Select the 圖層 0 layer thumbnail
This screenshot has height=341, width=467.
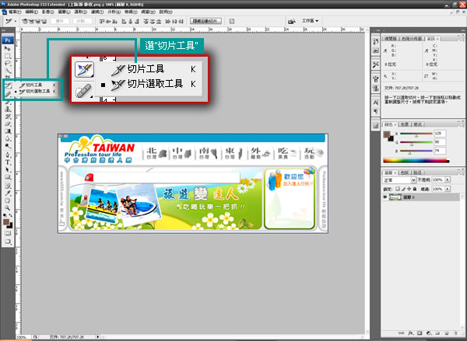click(395, 197)
